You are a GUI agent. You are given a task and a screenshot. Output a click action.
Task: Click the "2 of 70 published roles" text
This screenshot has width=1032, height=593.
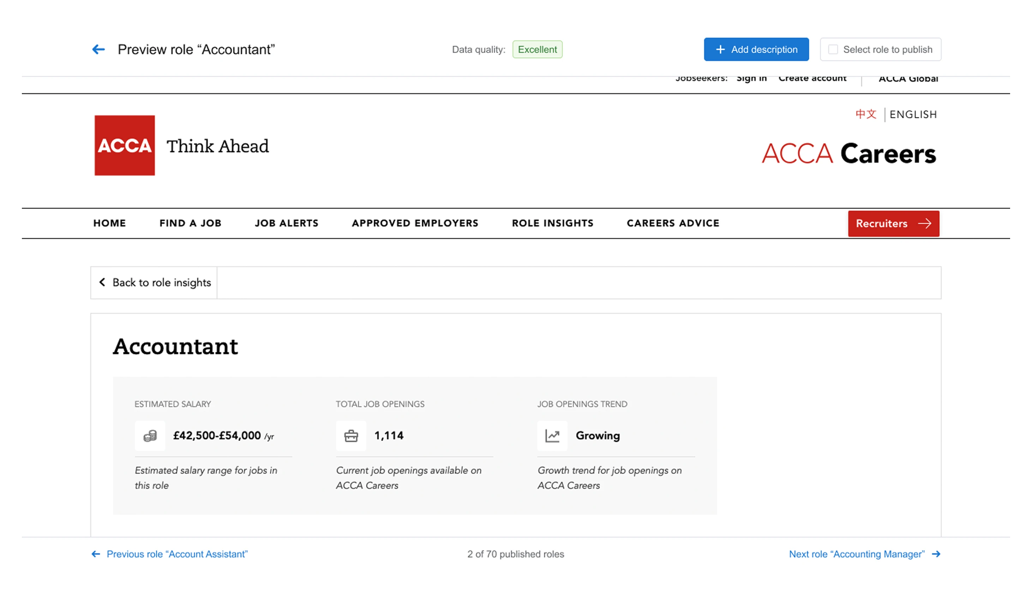point(516,554)
